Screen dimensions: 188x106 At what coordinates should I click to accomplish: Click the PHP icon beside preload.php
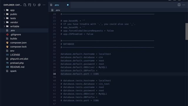[x=7, y=63]
